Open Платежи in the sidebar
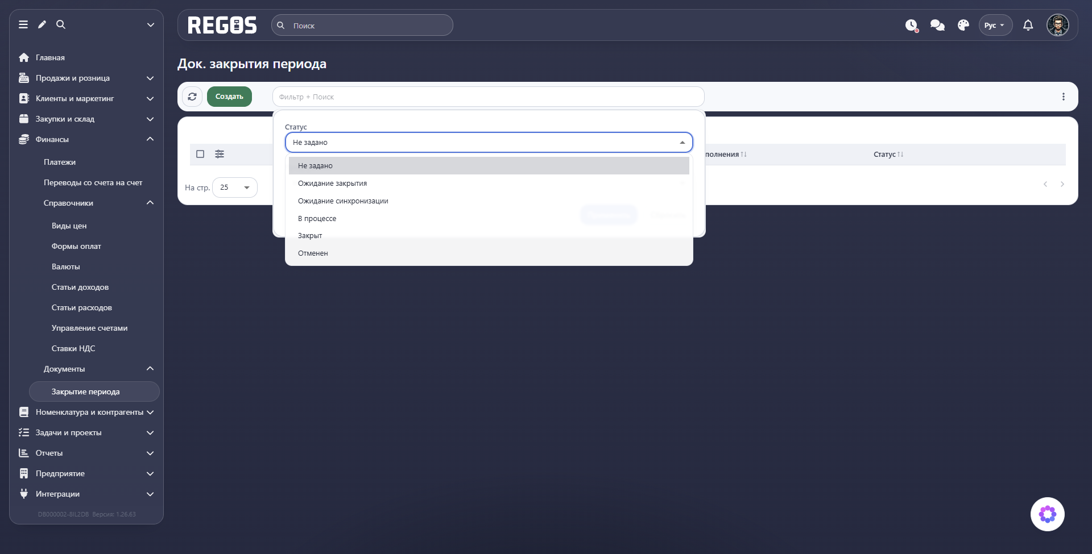 coord(60,163)
